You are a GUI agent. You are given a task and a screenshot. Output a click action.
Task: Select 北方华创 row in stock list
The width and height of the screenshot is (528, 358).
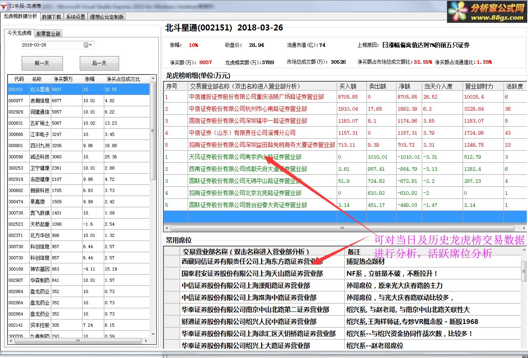79,235
